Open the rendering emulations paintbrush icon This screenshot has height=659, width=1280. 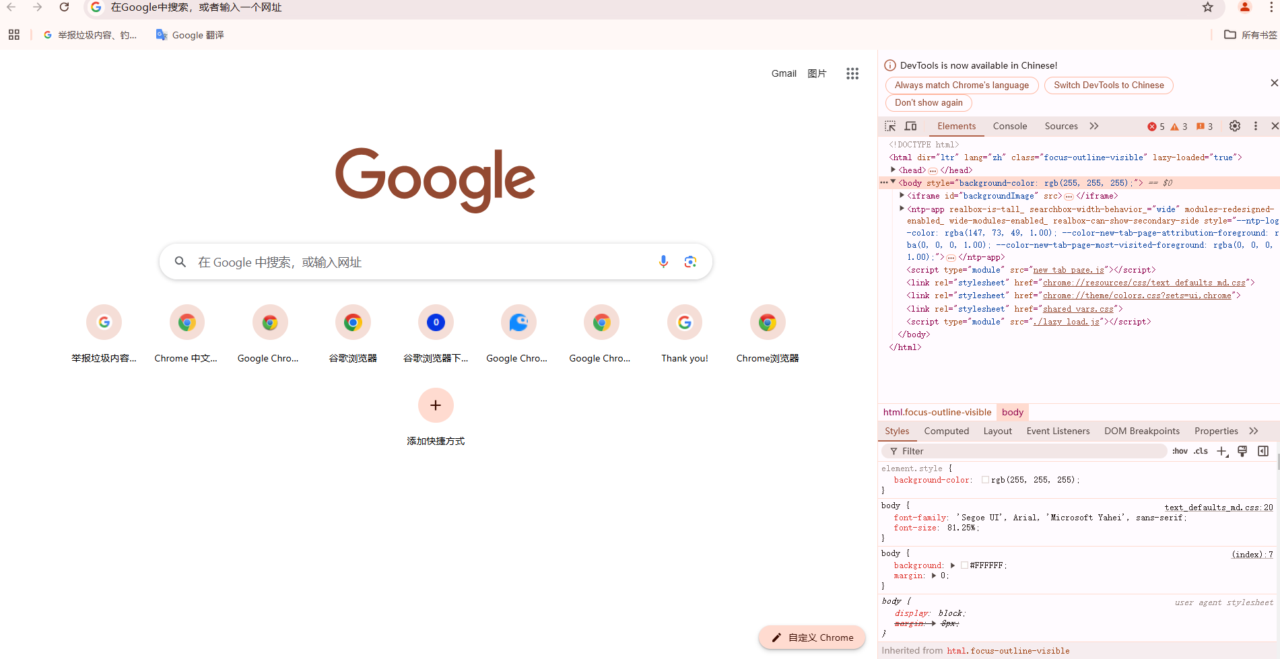(1242, 451)
